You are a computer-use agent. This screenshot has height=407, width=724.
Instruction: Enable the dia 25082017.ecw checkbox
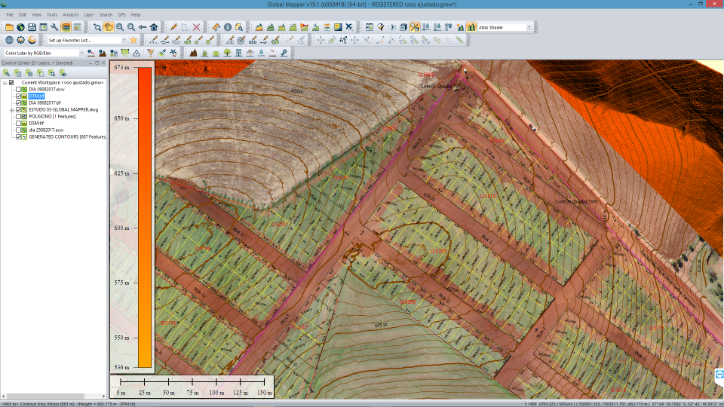(x=18, y=130)
